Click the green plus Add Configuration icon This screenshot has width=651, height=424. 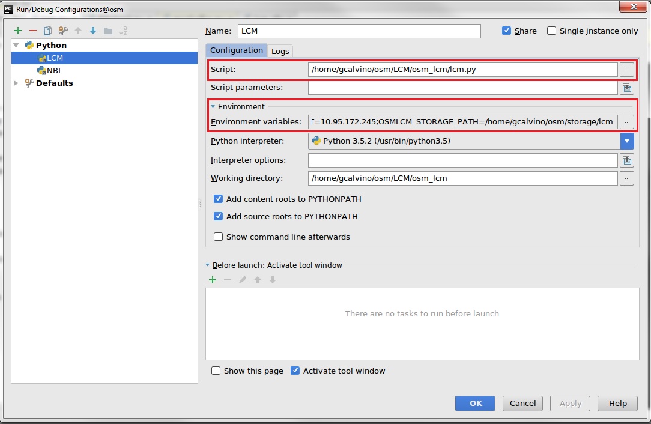(x=18, y=31)
